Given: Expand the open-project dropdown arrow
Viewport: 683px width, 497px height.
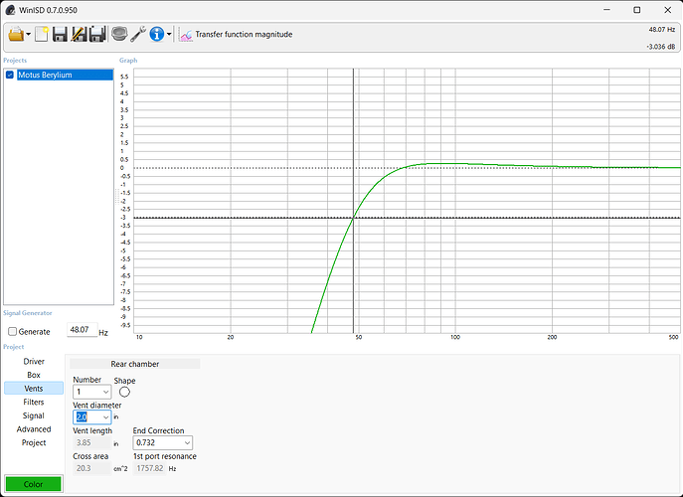Looking at the screenshot, I should (x=28, y=34).
